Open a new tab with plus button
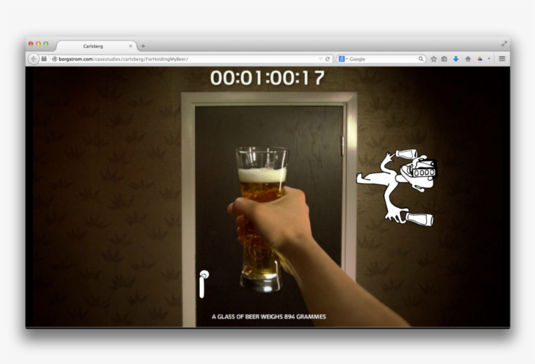 [x=143, y=46]
